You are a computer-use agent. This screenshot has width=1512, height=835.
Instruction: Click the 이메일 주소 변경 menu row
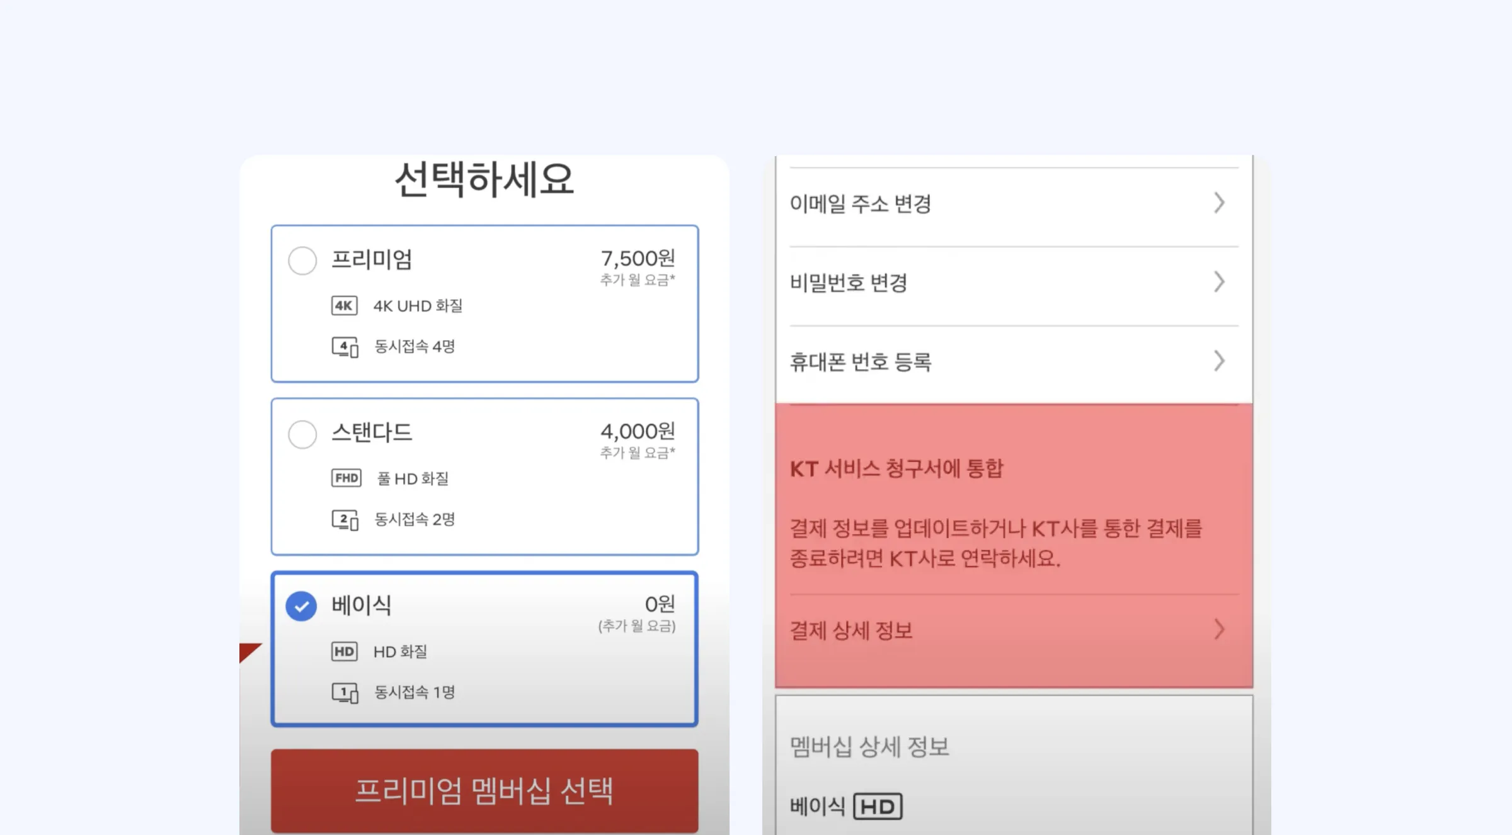(1014, 207)
